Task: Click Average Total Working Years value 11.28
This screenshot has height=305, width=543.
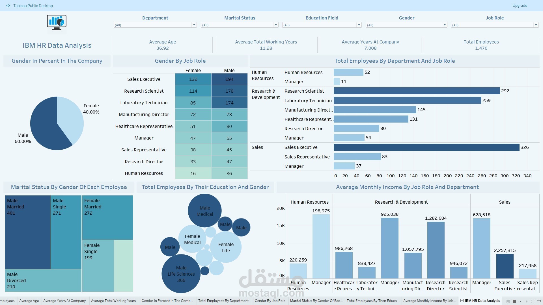Action: (x=266, y=48)
